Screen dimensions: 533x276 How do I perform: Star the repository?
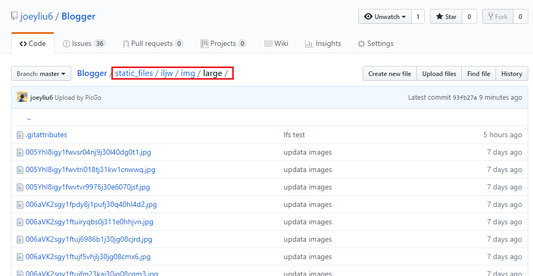(x=446, y=17)
